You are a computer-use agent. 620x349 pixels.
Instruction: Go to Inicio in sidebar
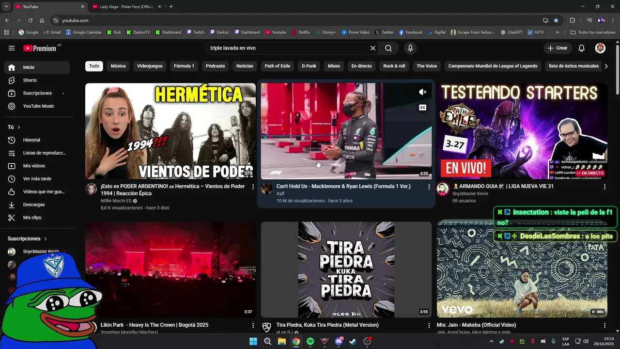(x=37, y=67)
